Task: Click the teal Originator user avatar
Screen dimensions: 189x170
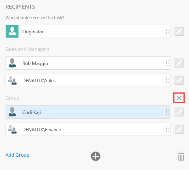Action: (x=12, y=31)
